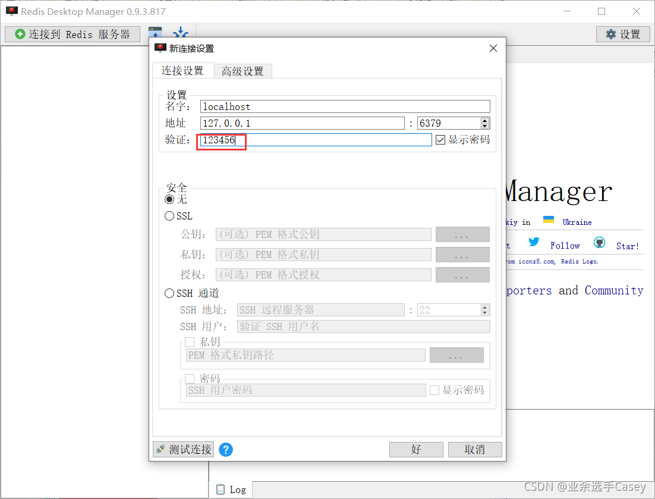655x499 pixels.
Task: Click the Twitter bird icon
Action: (533, 241)
